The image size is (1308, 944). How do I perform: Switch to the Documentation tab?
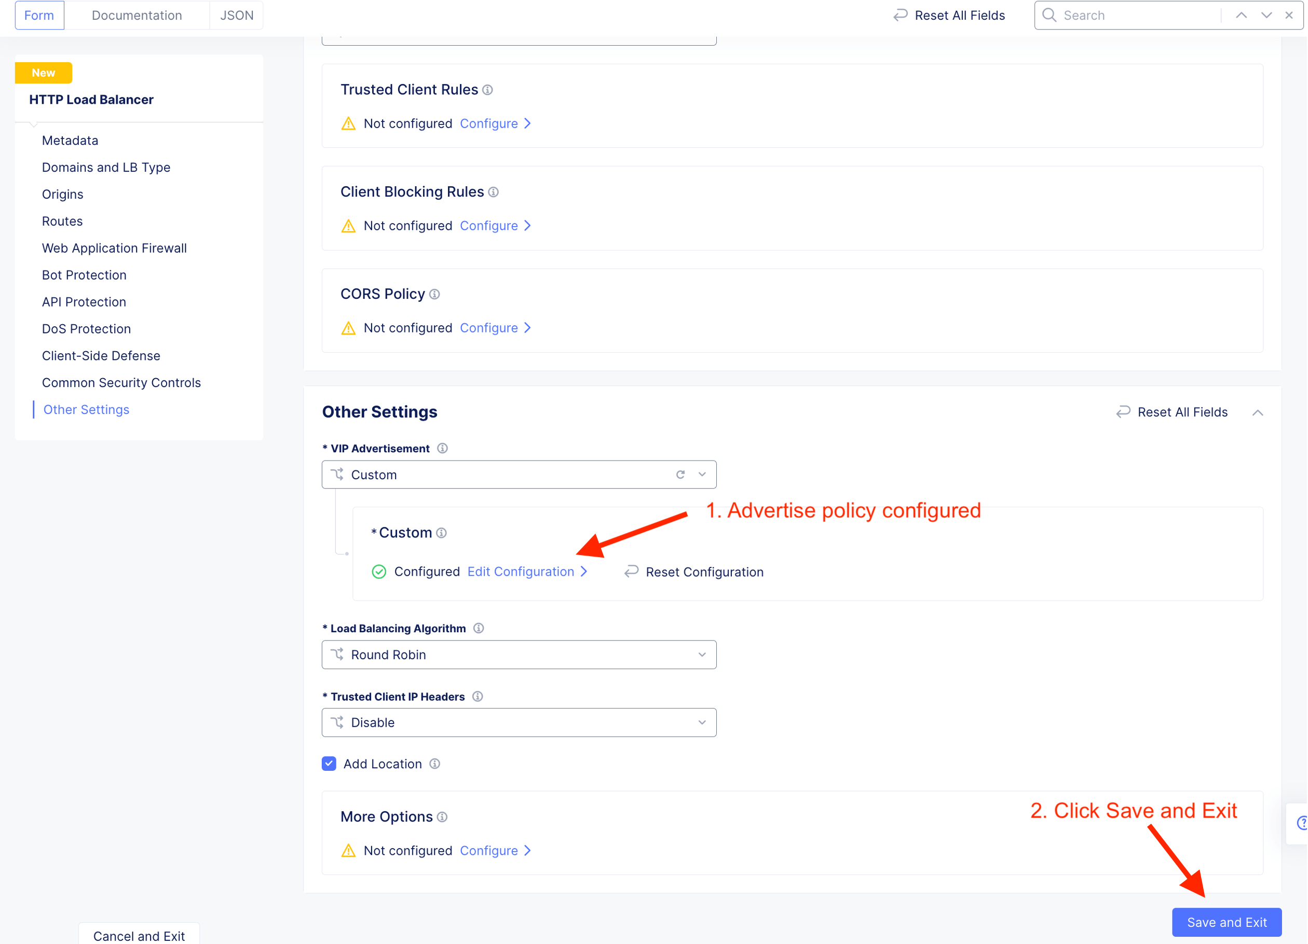(x=137, y=16)
